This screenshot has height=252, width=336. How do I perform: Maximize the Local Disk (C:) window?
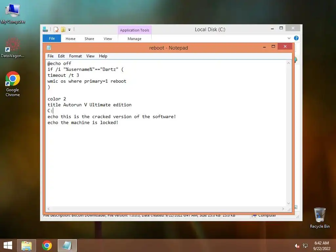281,28
